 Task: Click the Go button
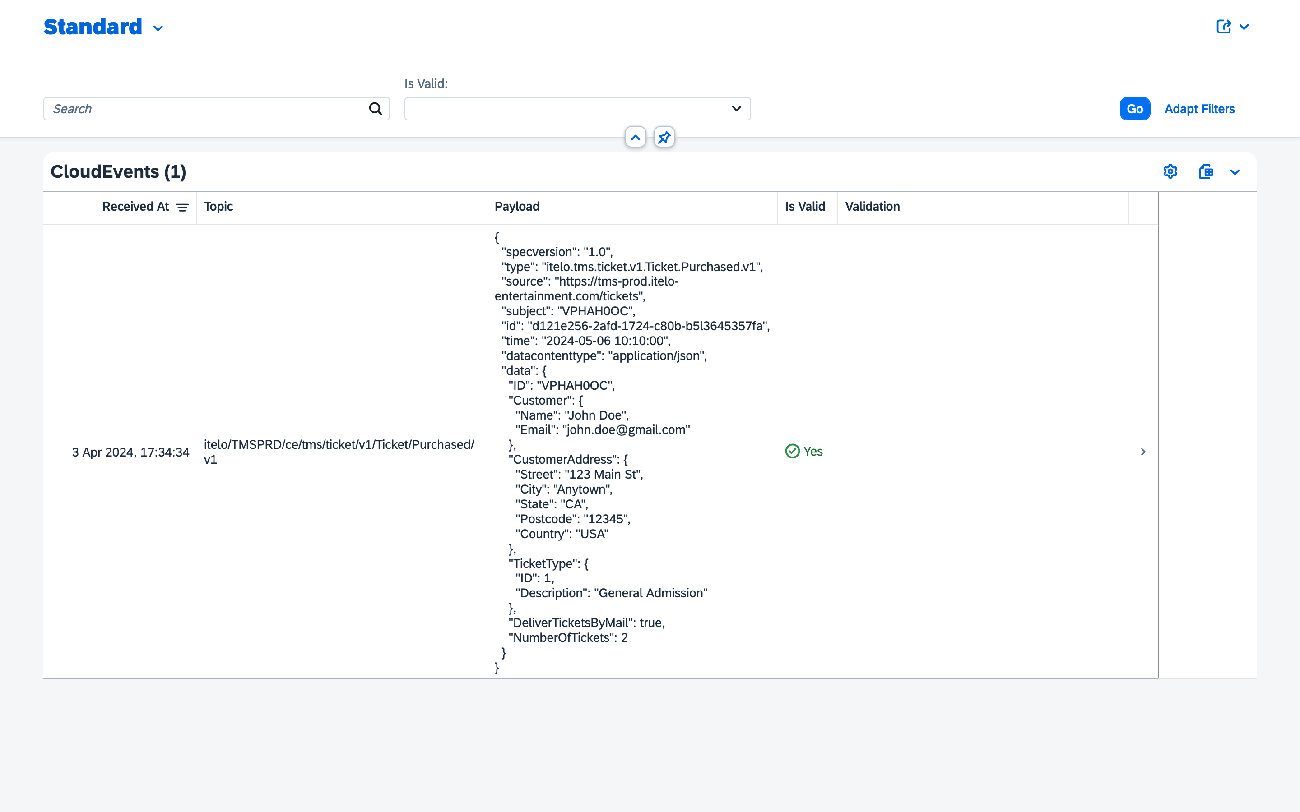click(x=1134, y=109)
